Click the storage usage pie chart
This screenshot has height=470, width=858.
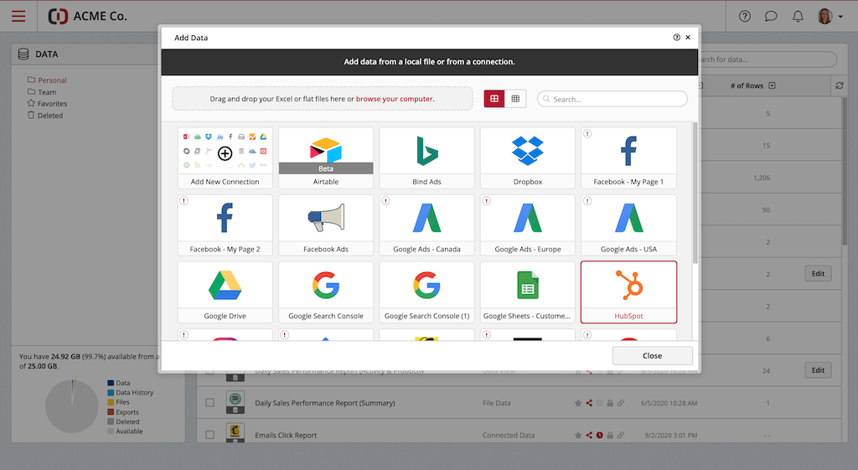pyautogui.click(x=72, y=406)
